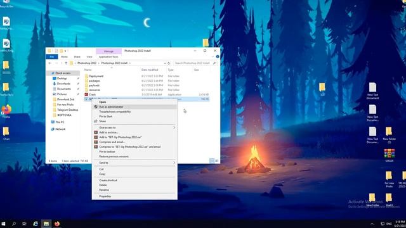The image size is (406, 228).
Task: Open Desktop in the navigation pane
Action: coord(62,79)
